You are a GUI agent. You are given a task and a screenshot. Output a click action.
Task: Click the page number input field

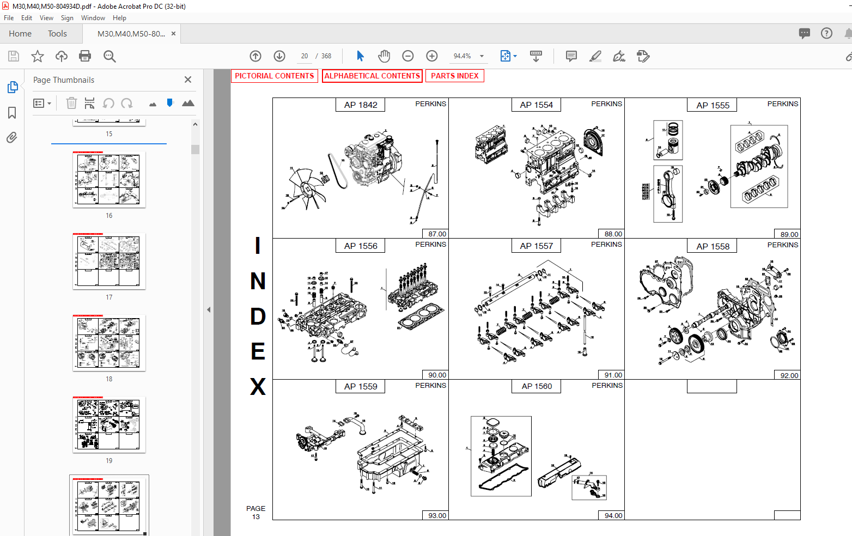[304, 56]
